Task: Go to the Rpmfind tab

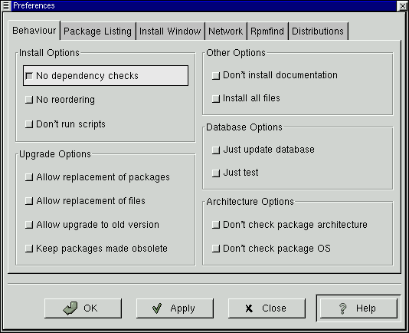Action: point(267,31)
